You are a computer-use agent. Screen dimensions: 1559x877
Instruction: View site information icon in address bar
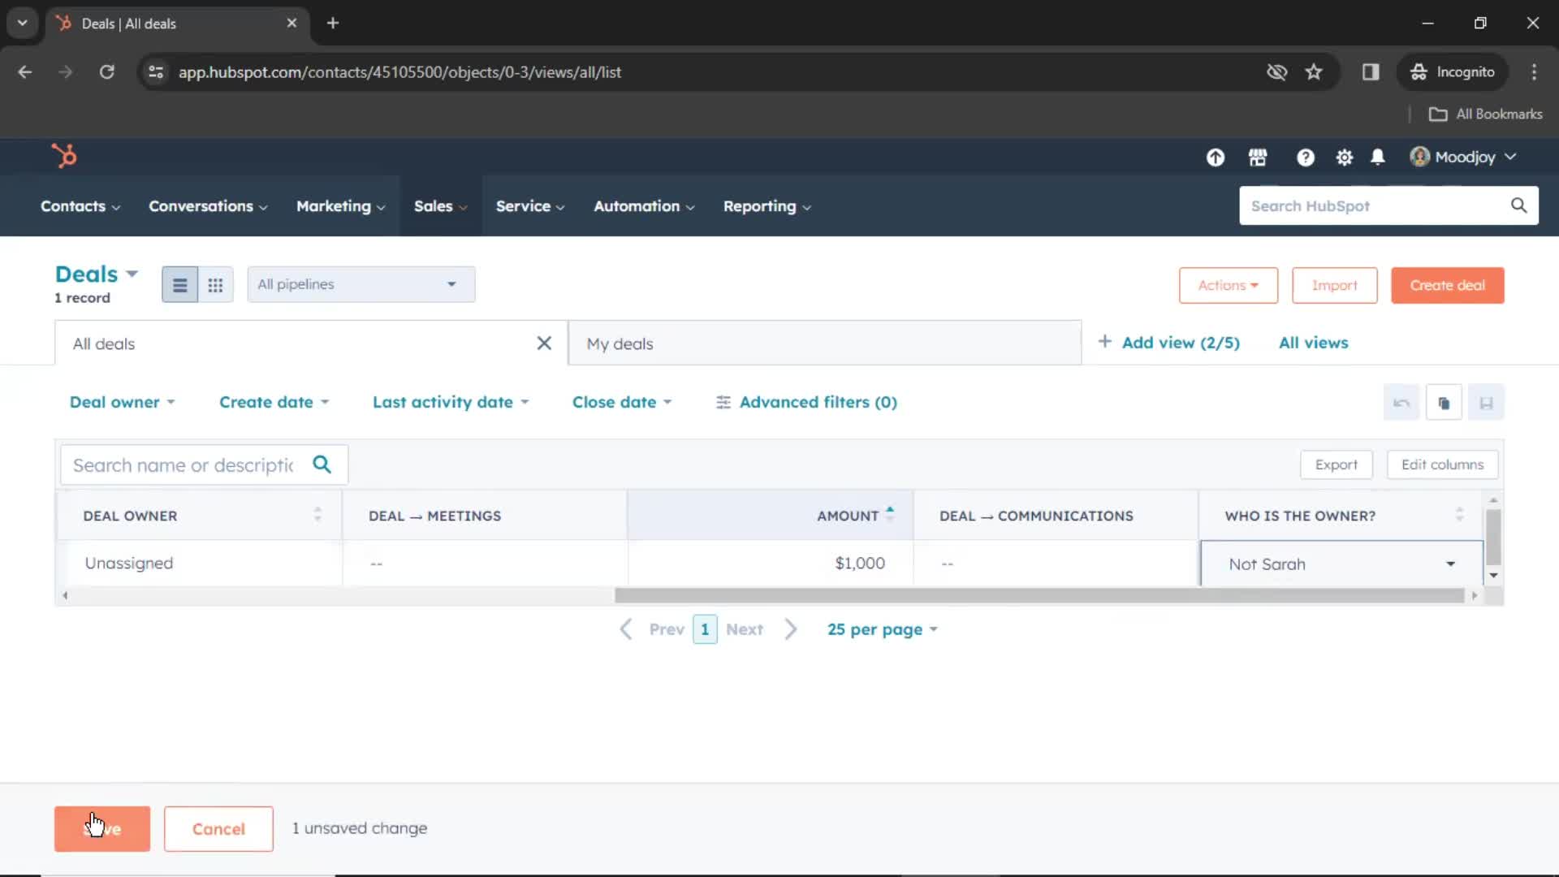(156, 71)
